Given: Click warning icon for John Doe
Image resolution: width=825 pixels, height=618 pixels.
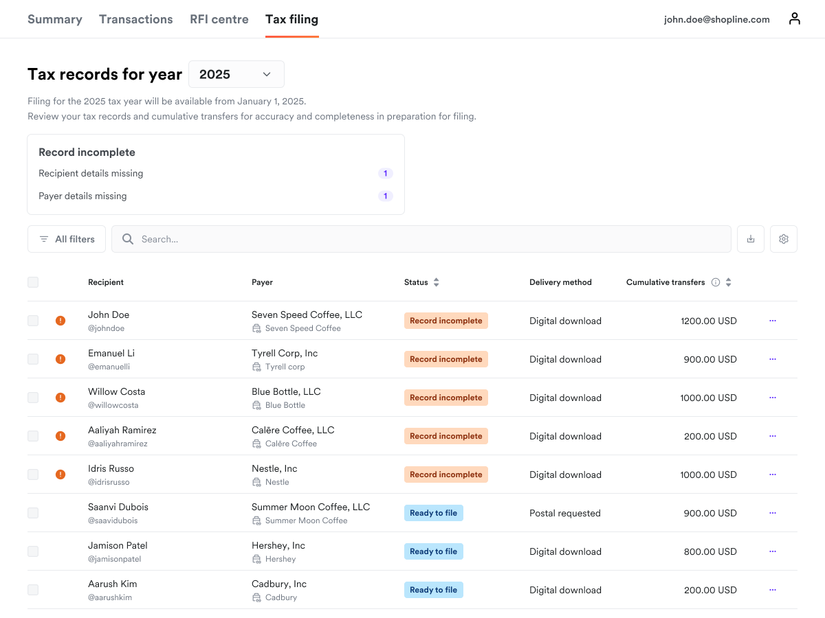Looking at the screenshot, I should tap(60, 321).
